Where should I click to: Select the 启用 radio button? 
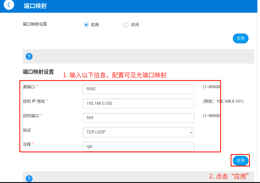(x=86, y=25)
